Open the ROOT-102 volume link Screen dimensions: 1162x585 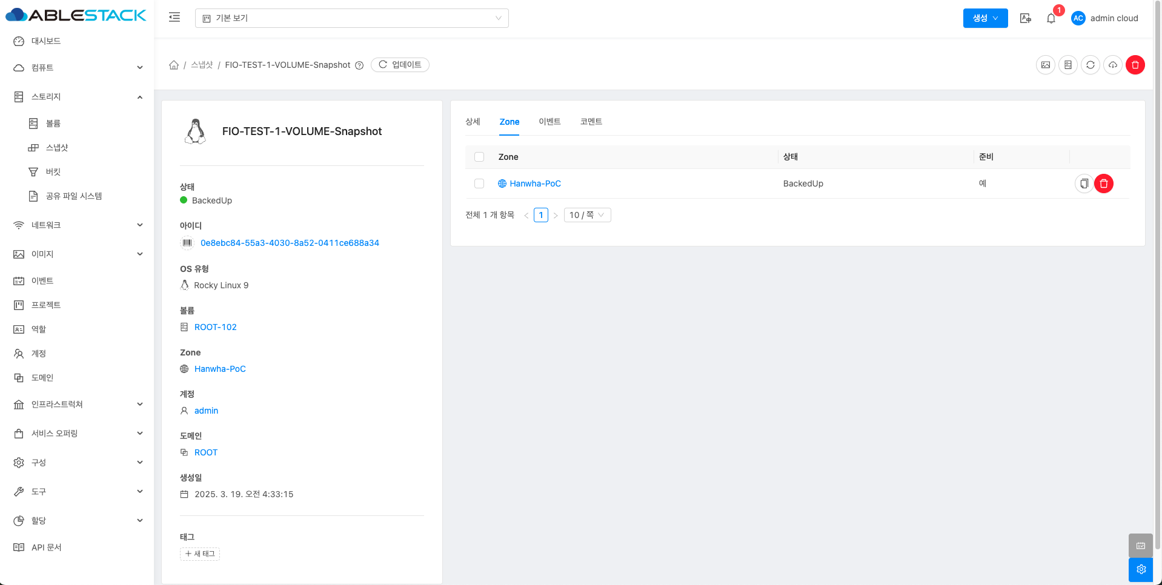click(215, 327)
